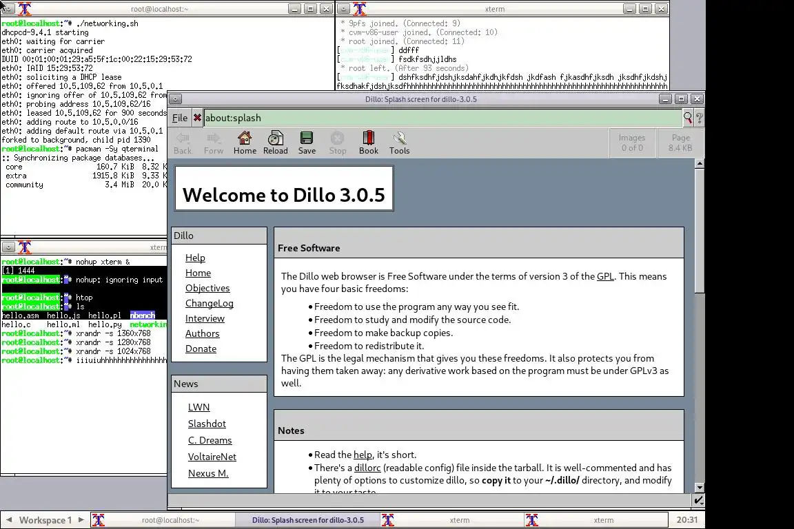794x529 pixels.
Task: Follow the GPL link in Free Software section
Action: pos(605,276)
